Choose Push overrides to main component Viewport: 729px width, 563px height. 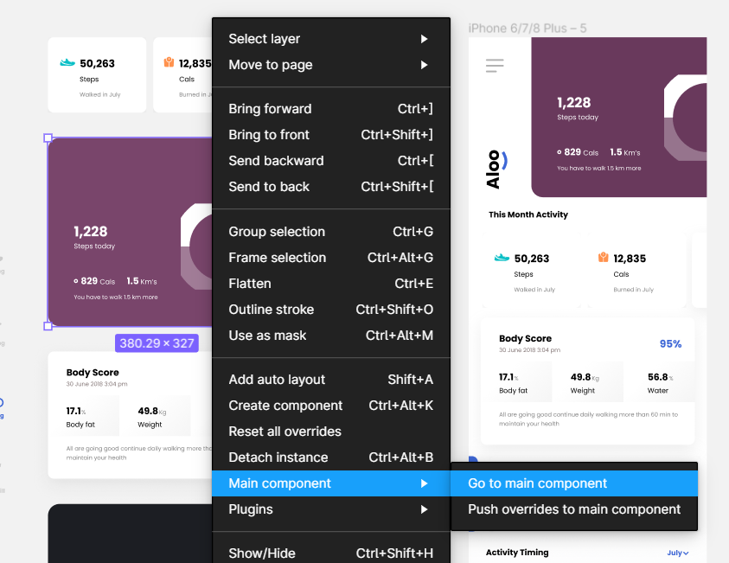point(574,509)
